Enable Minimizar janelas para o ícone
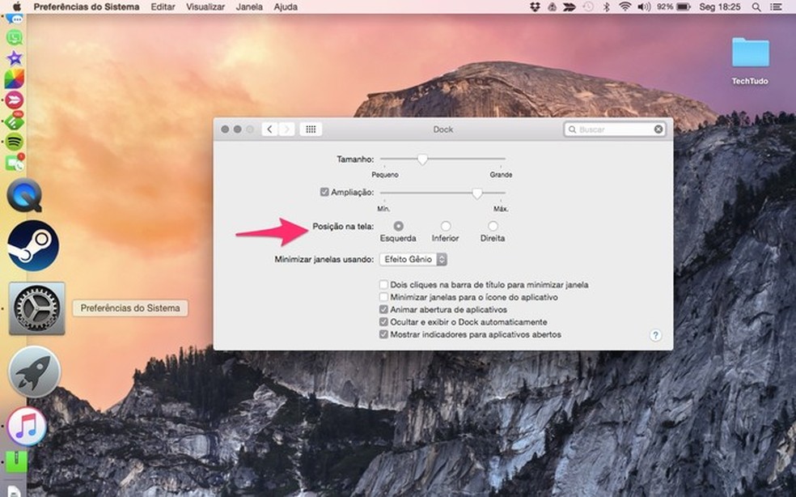The image size is (796, 497). 383,297
